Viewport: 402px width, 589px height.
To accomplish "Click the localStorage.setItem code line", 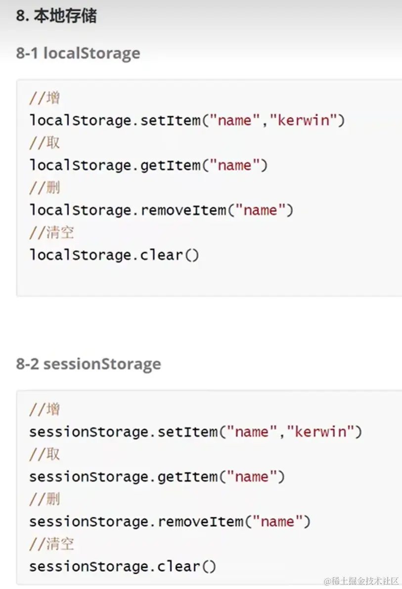I will pos(186,120).
